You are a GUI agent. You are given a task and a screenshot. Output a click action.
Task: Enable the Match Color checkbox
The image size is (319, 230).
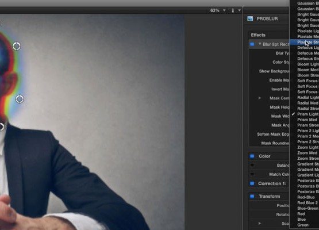tap(252, 174)
